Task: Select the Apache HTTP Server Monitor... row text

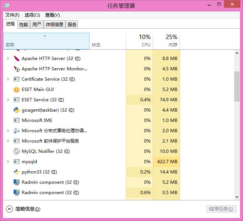Action: [54, 69]
